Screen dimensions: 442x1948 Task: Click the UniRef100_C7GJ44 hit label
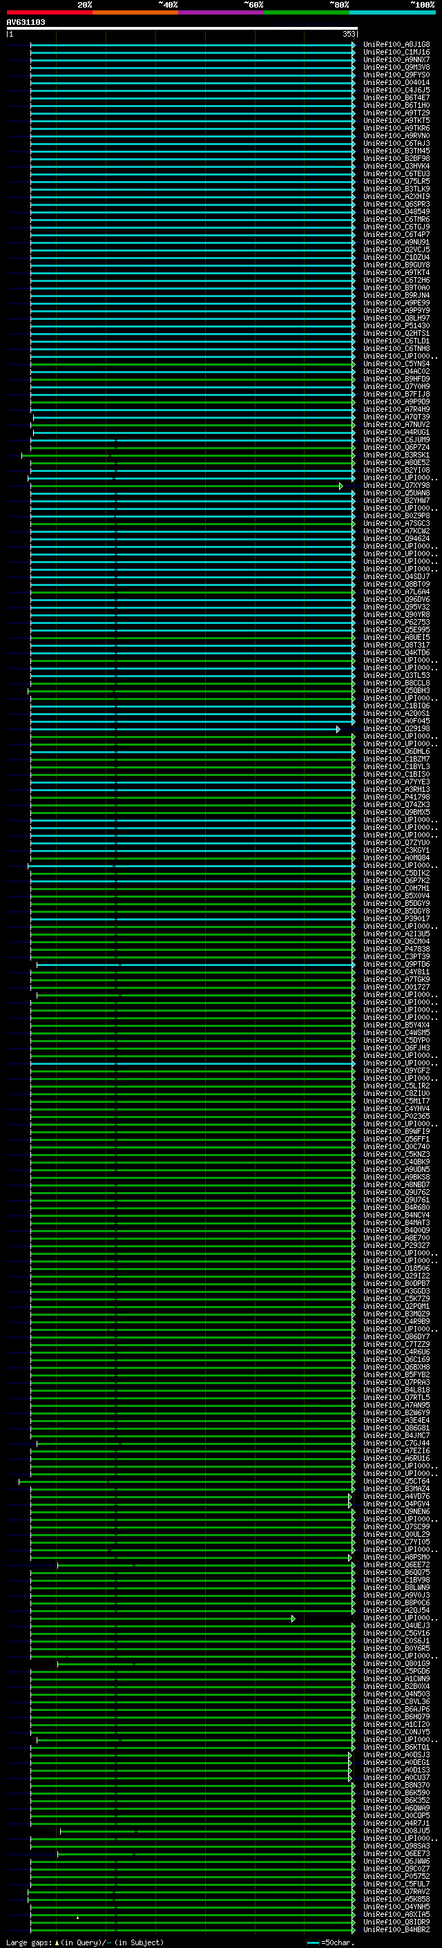click(x=396, y=1443)
